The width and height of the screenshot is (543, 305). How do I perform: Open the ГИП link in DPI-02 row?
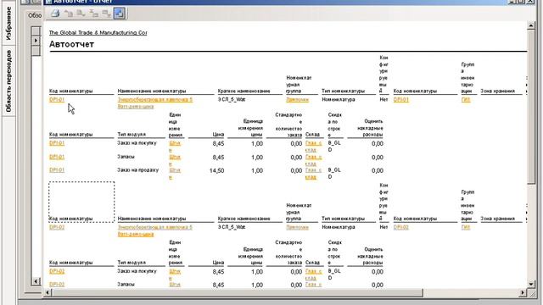[x=466, y=227]
